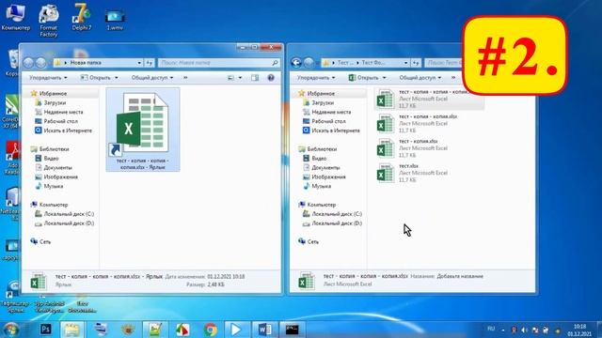Select Музыка in left window sidebar
Viewport: 602px width, 338px height.
[49, 186]
